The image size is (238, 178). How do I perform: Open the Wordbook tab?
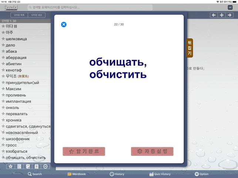77,174
